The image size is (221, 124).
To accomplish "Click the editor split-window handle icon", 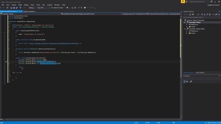I will [x=181, y=16].
